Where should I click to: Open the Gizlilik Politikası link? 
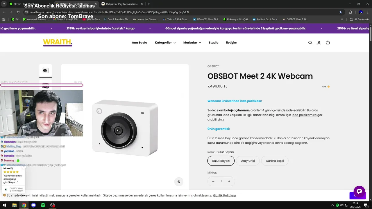point(224,196)
